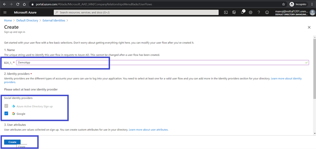Open the feedback smiley icon
The width and height of the screenshot is (316, 149).
click(x=267, y=12)
